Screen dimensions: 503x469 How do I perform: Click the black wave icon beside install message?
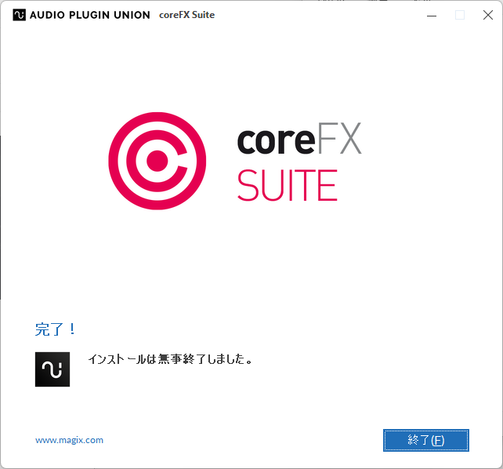52,369
